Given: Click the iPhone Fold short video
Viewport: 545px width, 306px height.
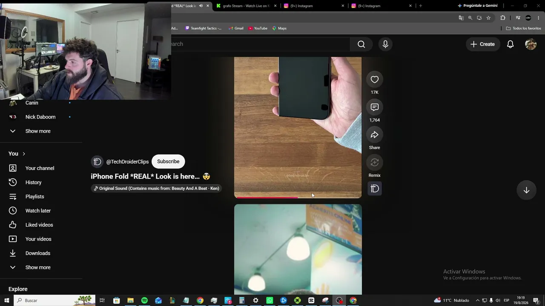Looking at the screenshot, I should (298, 127).
